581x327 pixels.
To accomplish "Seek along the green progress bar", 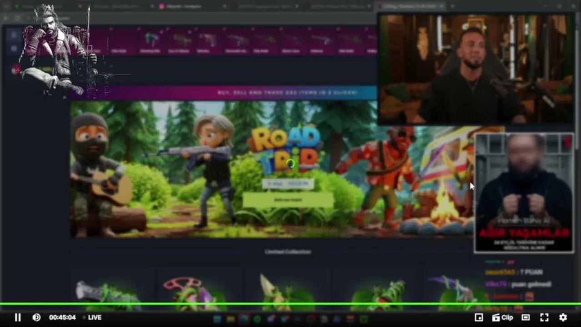I will tap(290, 304).
